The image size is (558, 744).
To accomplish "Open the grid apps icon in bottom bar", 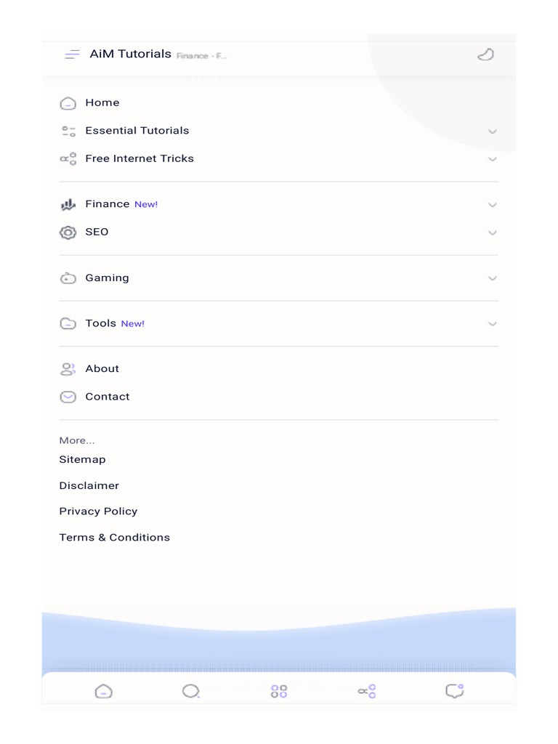I will (279, 691).
